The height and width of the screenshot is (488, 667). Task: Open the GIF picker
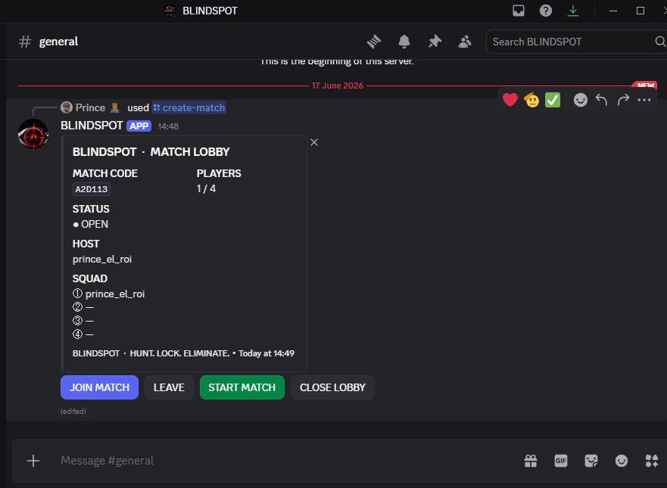pyautogui.click(x=561, y=461)
